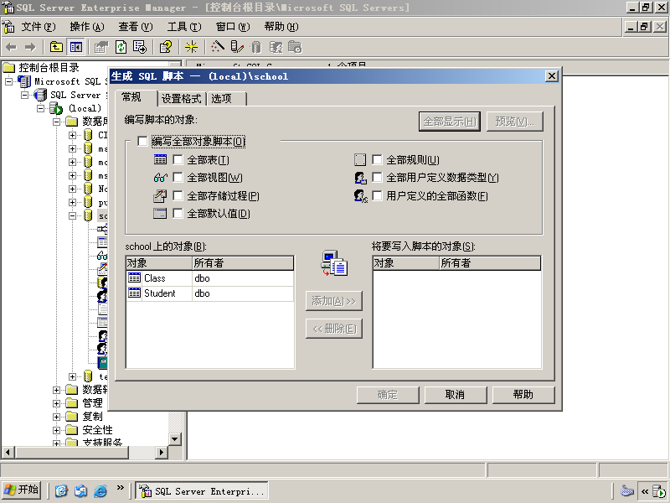The width and height of the screenshot is (670, 503).
Task: Expand the 安全性 folder node
Action: (56, 430)
